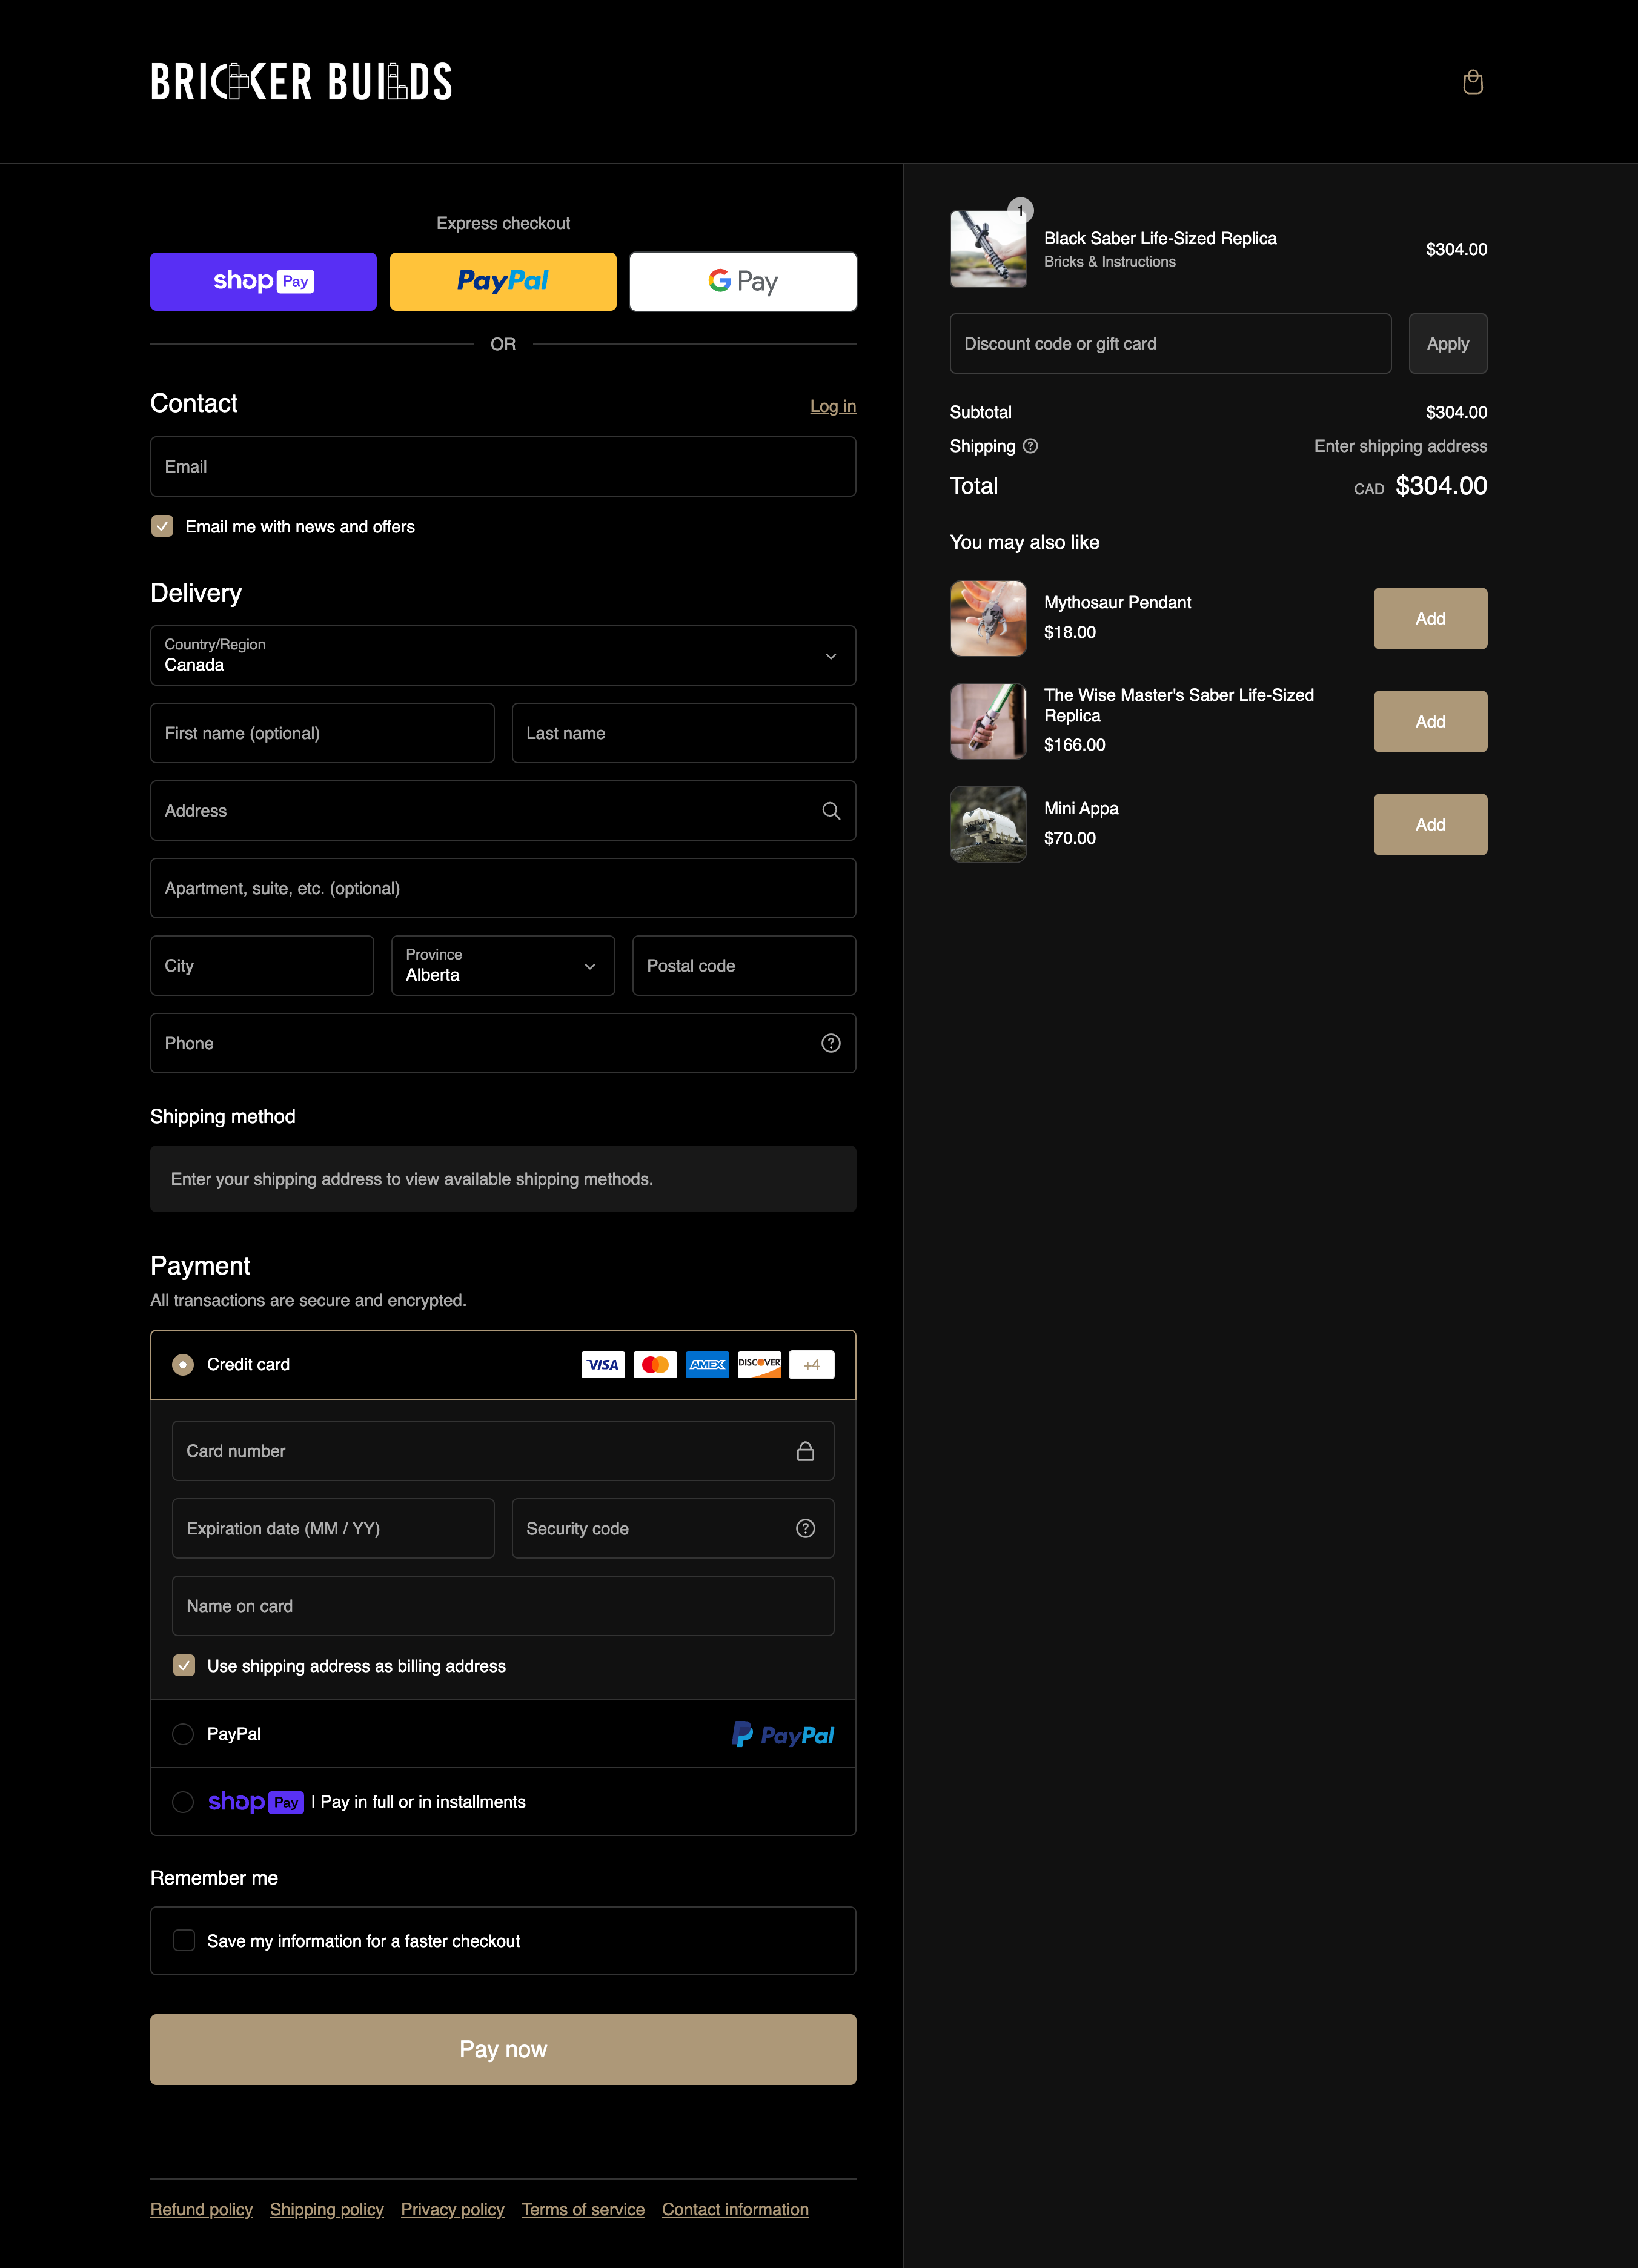Open the Province dropdown
The height and width of the screenshot is (2268, 1638).
tap(503, 966)
